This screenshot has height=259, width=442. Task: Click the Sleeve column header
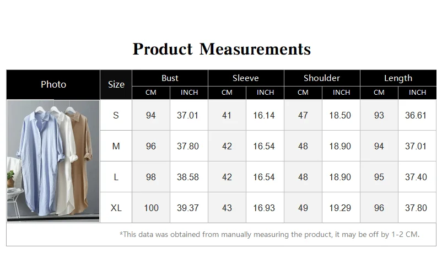[246, 78]
